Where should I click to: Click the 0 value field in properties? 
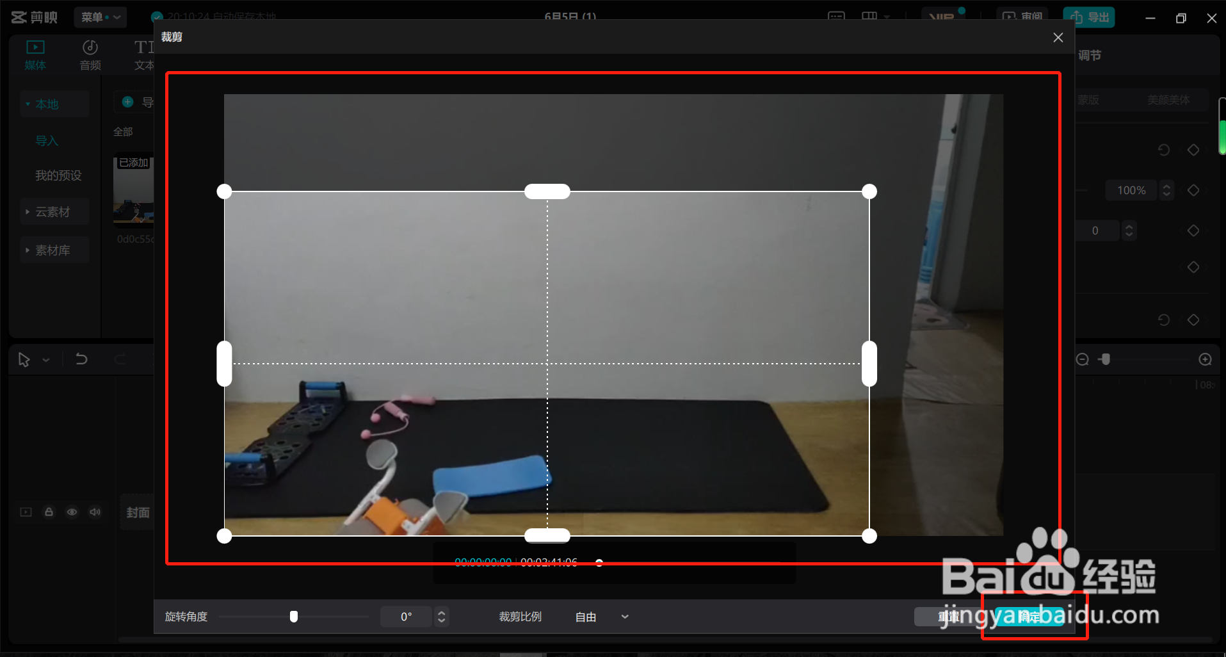coord(1097,231)
